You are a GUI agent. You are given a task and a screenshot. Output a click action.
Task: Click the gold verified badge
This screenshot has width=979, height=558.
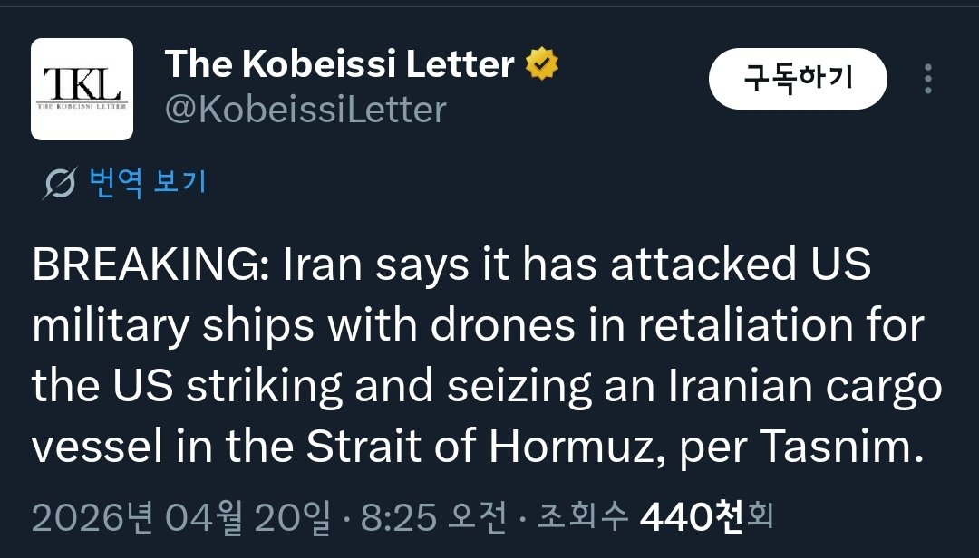tap(542, 64)
